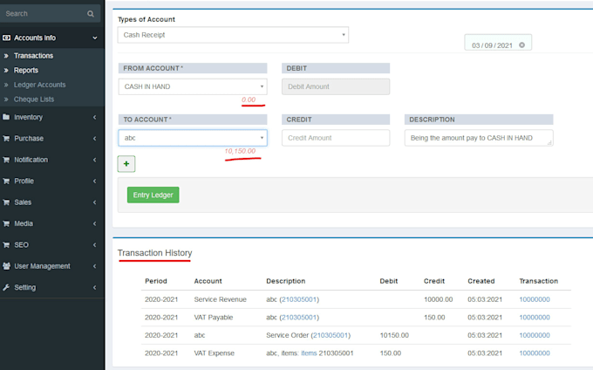Open Ledger Accounts in the sidebar

point(40,85)
